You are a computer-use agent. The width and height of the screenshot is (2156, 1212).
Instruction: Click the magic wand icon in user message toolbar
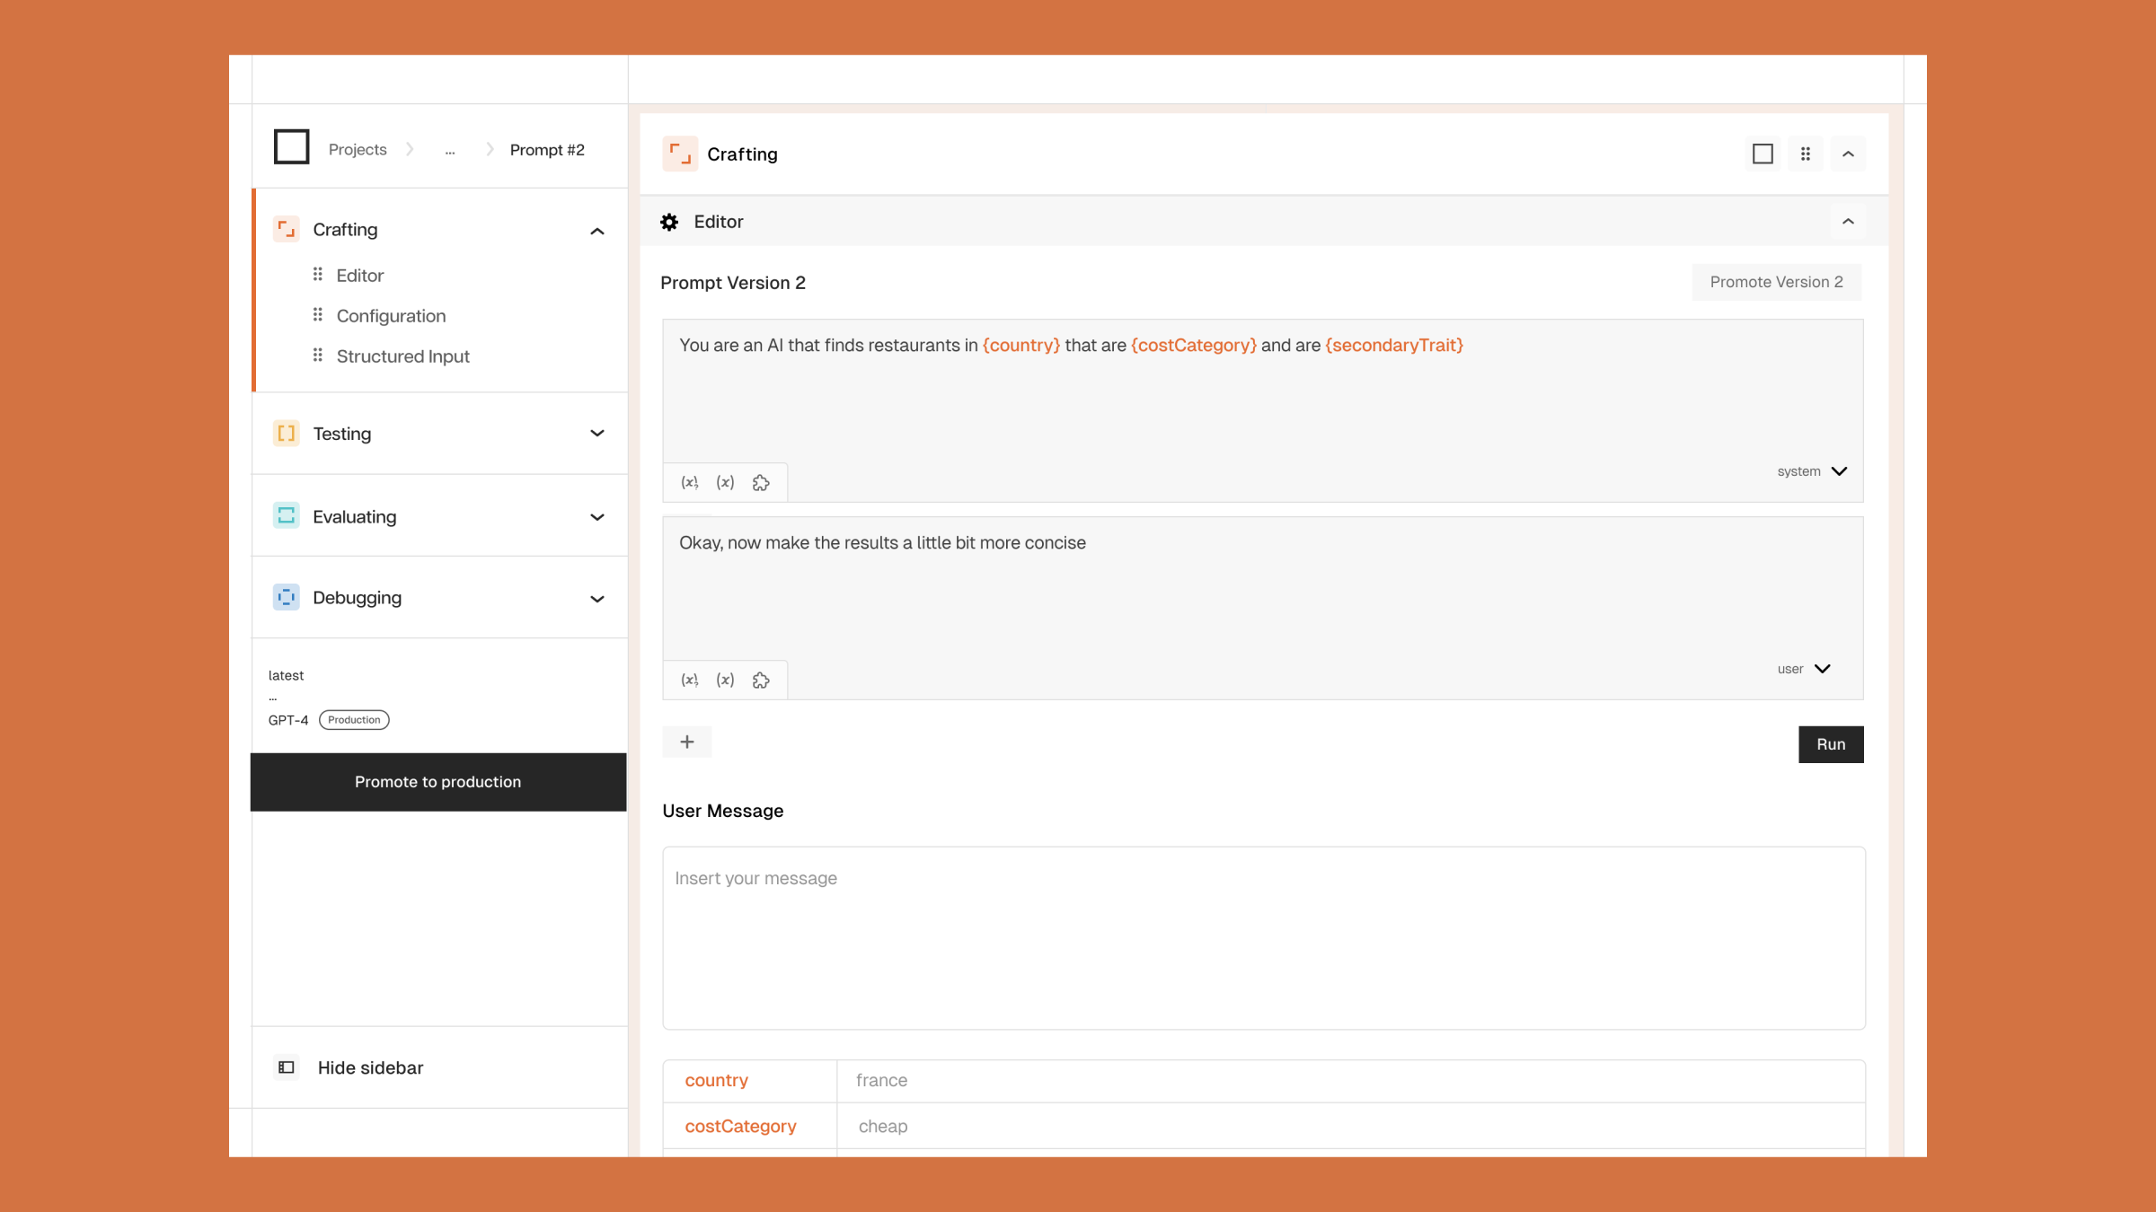coord(761,680)
